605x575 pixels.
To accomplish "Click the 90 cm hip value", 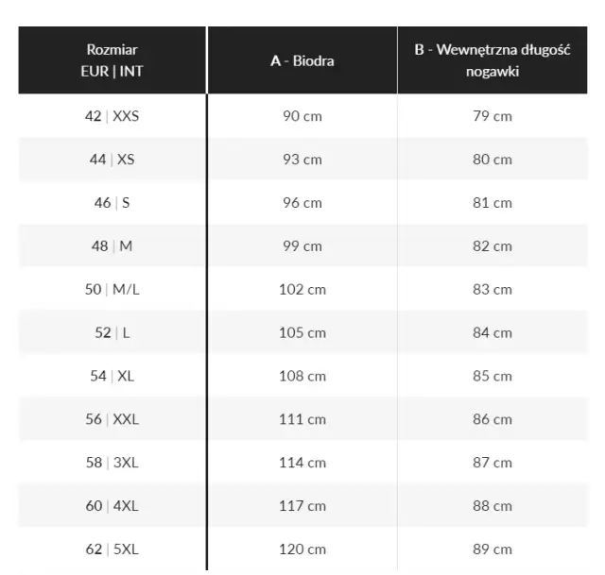I will click(x=302, y=116).
